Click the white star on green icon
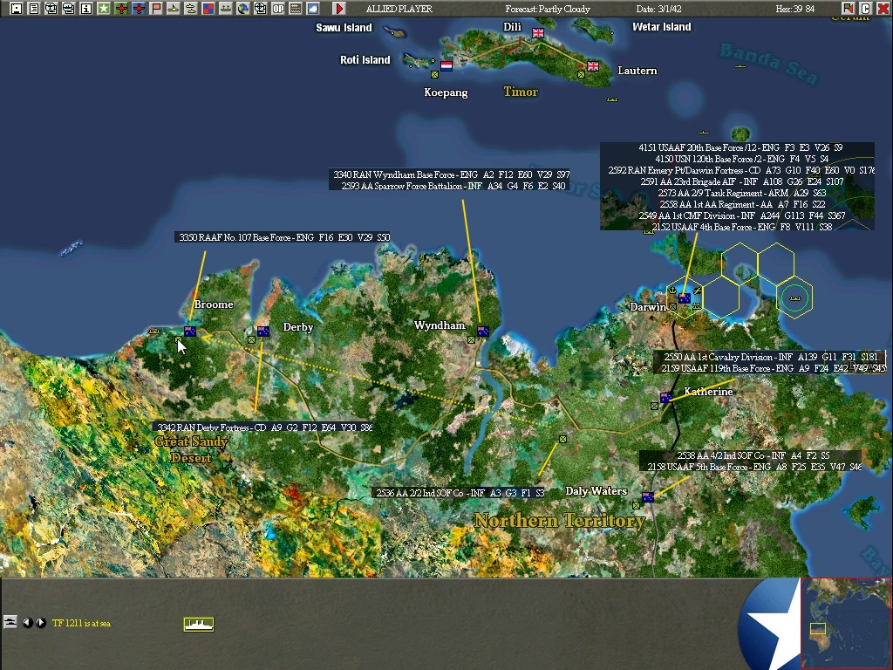 103,9
